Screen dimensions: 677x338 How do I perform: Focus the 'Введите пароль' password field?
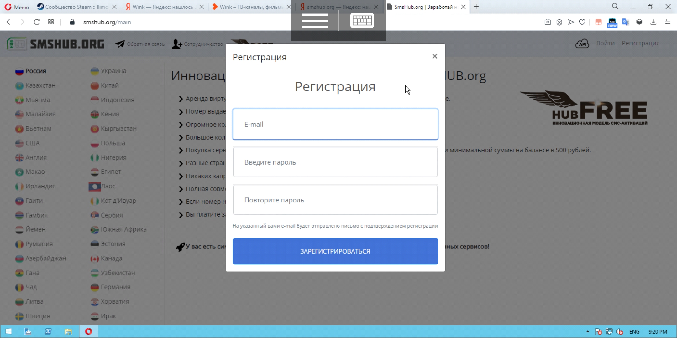coord(335,162)
